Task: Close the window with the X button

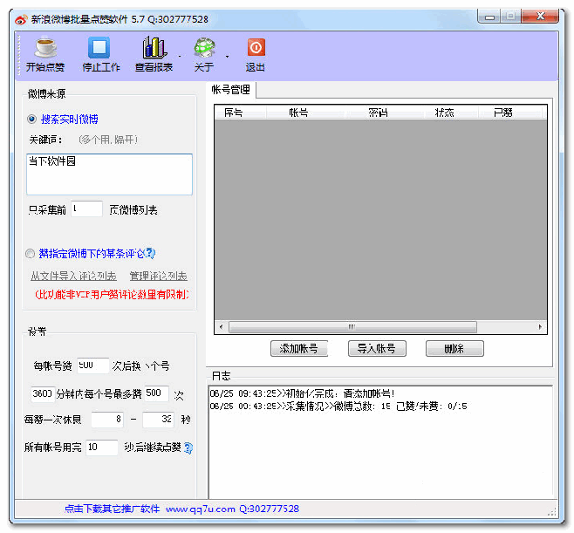Action: pos(540,17)
